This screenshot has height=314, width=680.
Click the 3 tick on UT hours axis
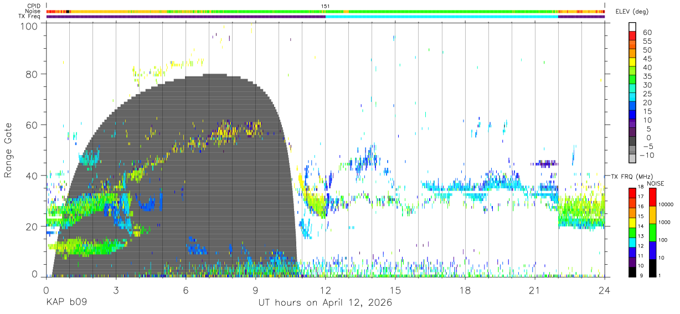[x=116, y=290]
